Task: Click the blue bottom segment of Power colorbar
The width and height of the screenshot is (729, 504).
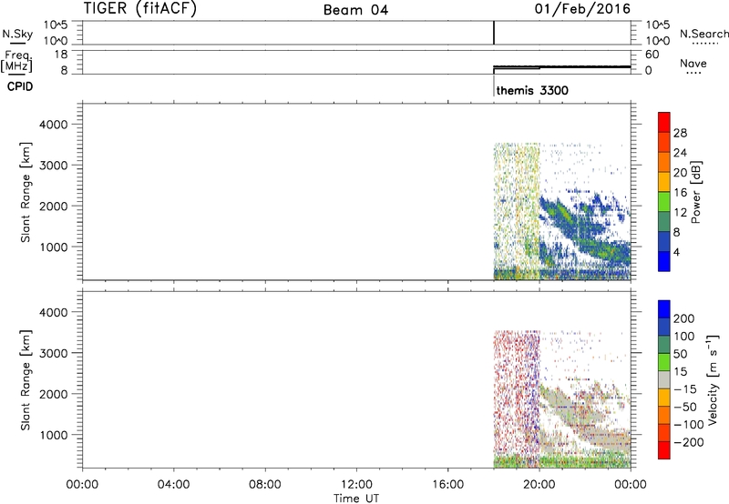Action: pyautogui.click(x=664, y=261)
